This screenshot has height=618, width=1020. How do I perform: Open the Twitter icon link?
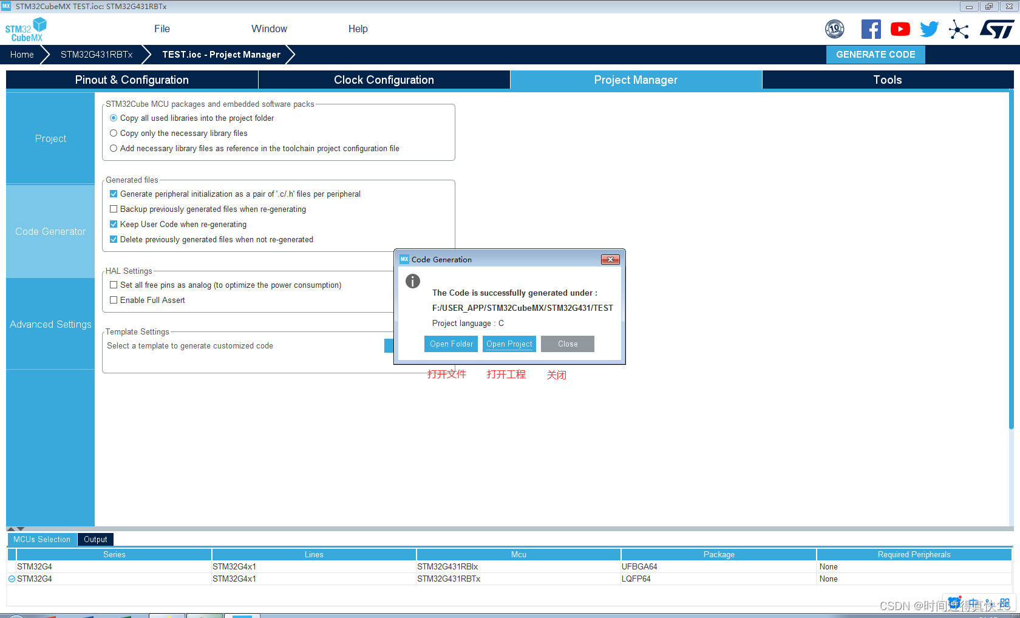click(x=929, y=29)
